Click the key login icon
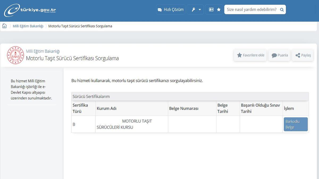This screenshot has height=179, width=319. pyautogui.click(x=193, y=10)
